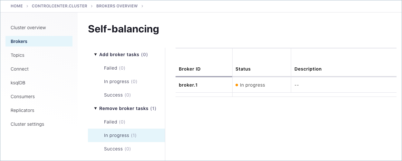Go to Topics section
This screenshot has height=161, width=402.
point(17,55)
